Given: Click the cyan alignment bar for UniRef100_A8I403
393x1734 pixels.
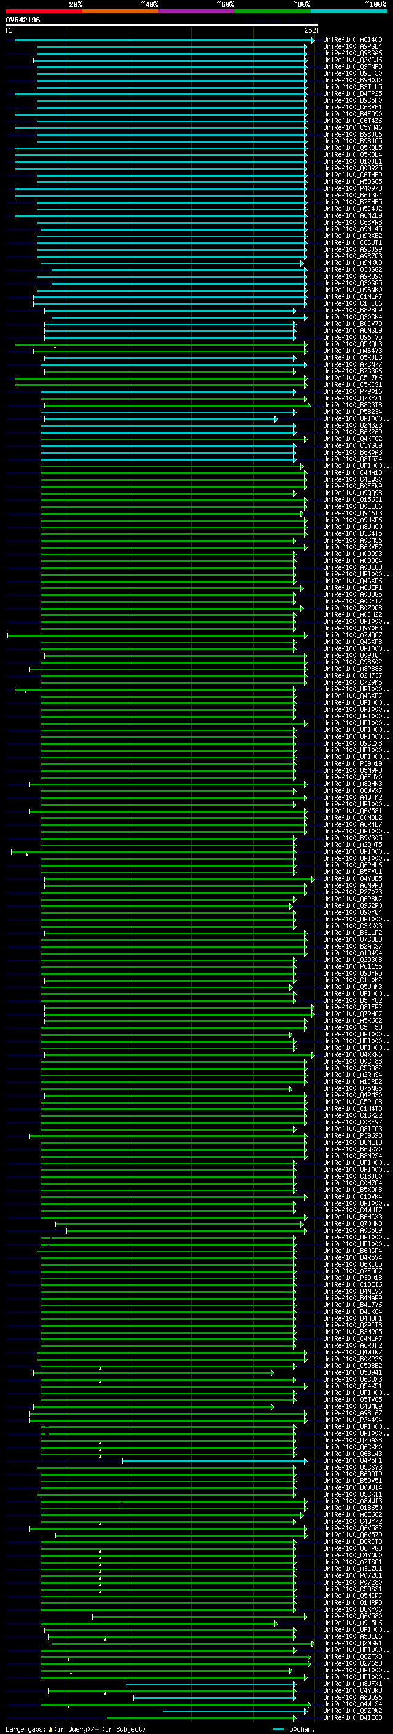Looking at the screenshot, I should tap(165, 41).
